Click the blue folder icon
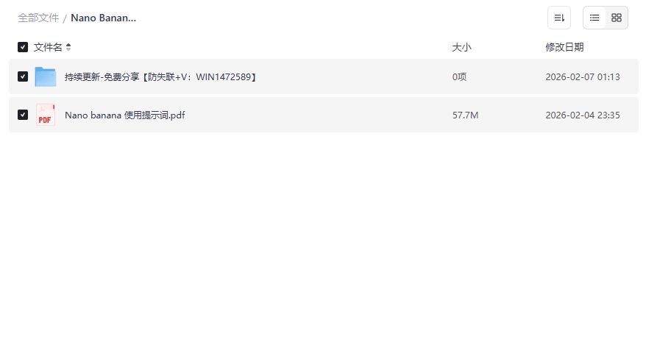This screenshot has width=646, height=364. tap(46, 76)
